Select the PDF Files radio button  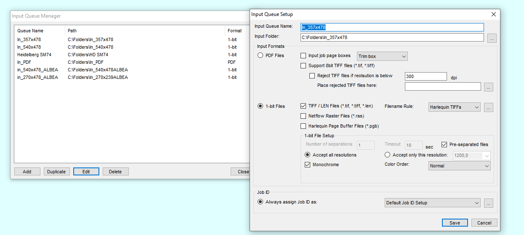[x=261, y=56]
